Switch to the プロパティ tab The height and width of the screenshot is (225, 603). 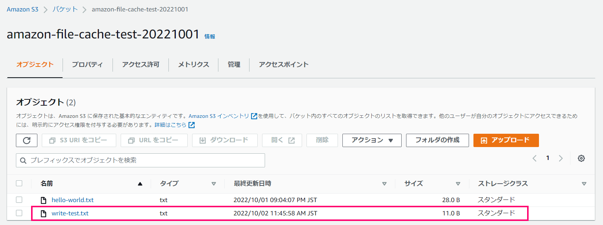87,65
